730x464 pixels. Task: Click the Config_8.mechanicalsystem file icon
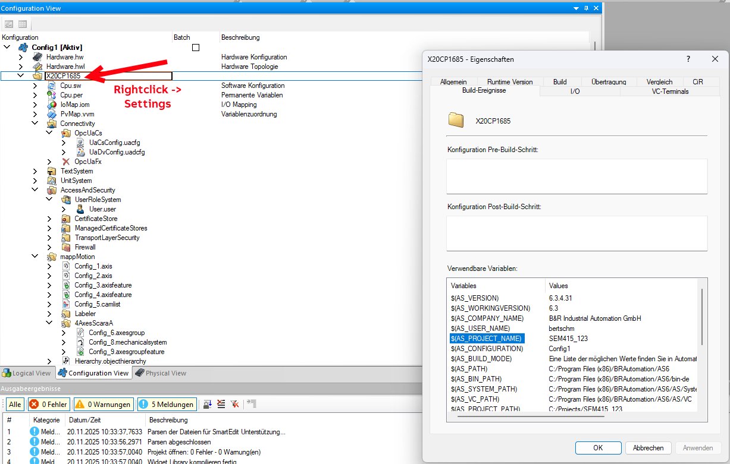coord(80,342)
